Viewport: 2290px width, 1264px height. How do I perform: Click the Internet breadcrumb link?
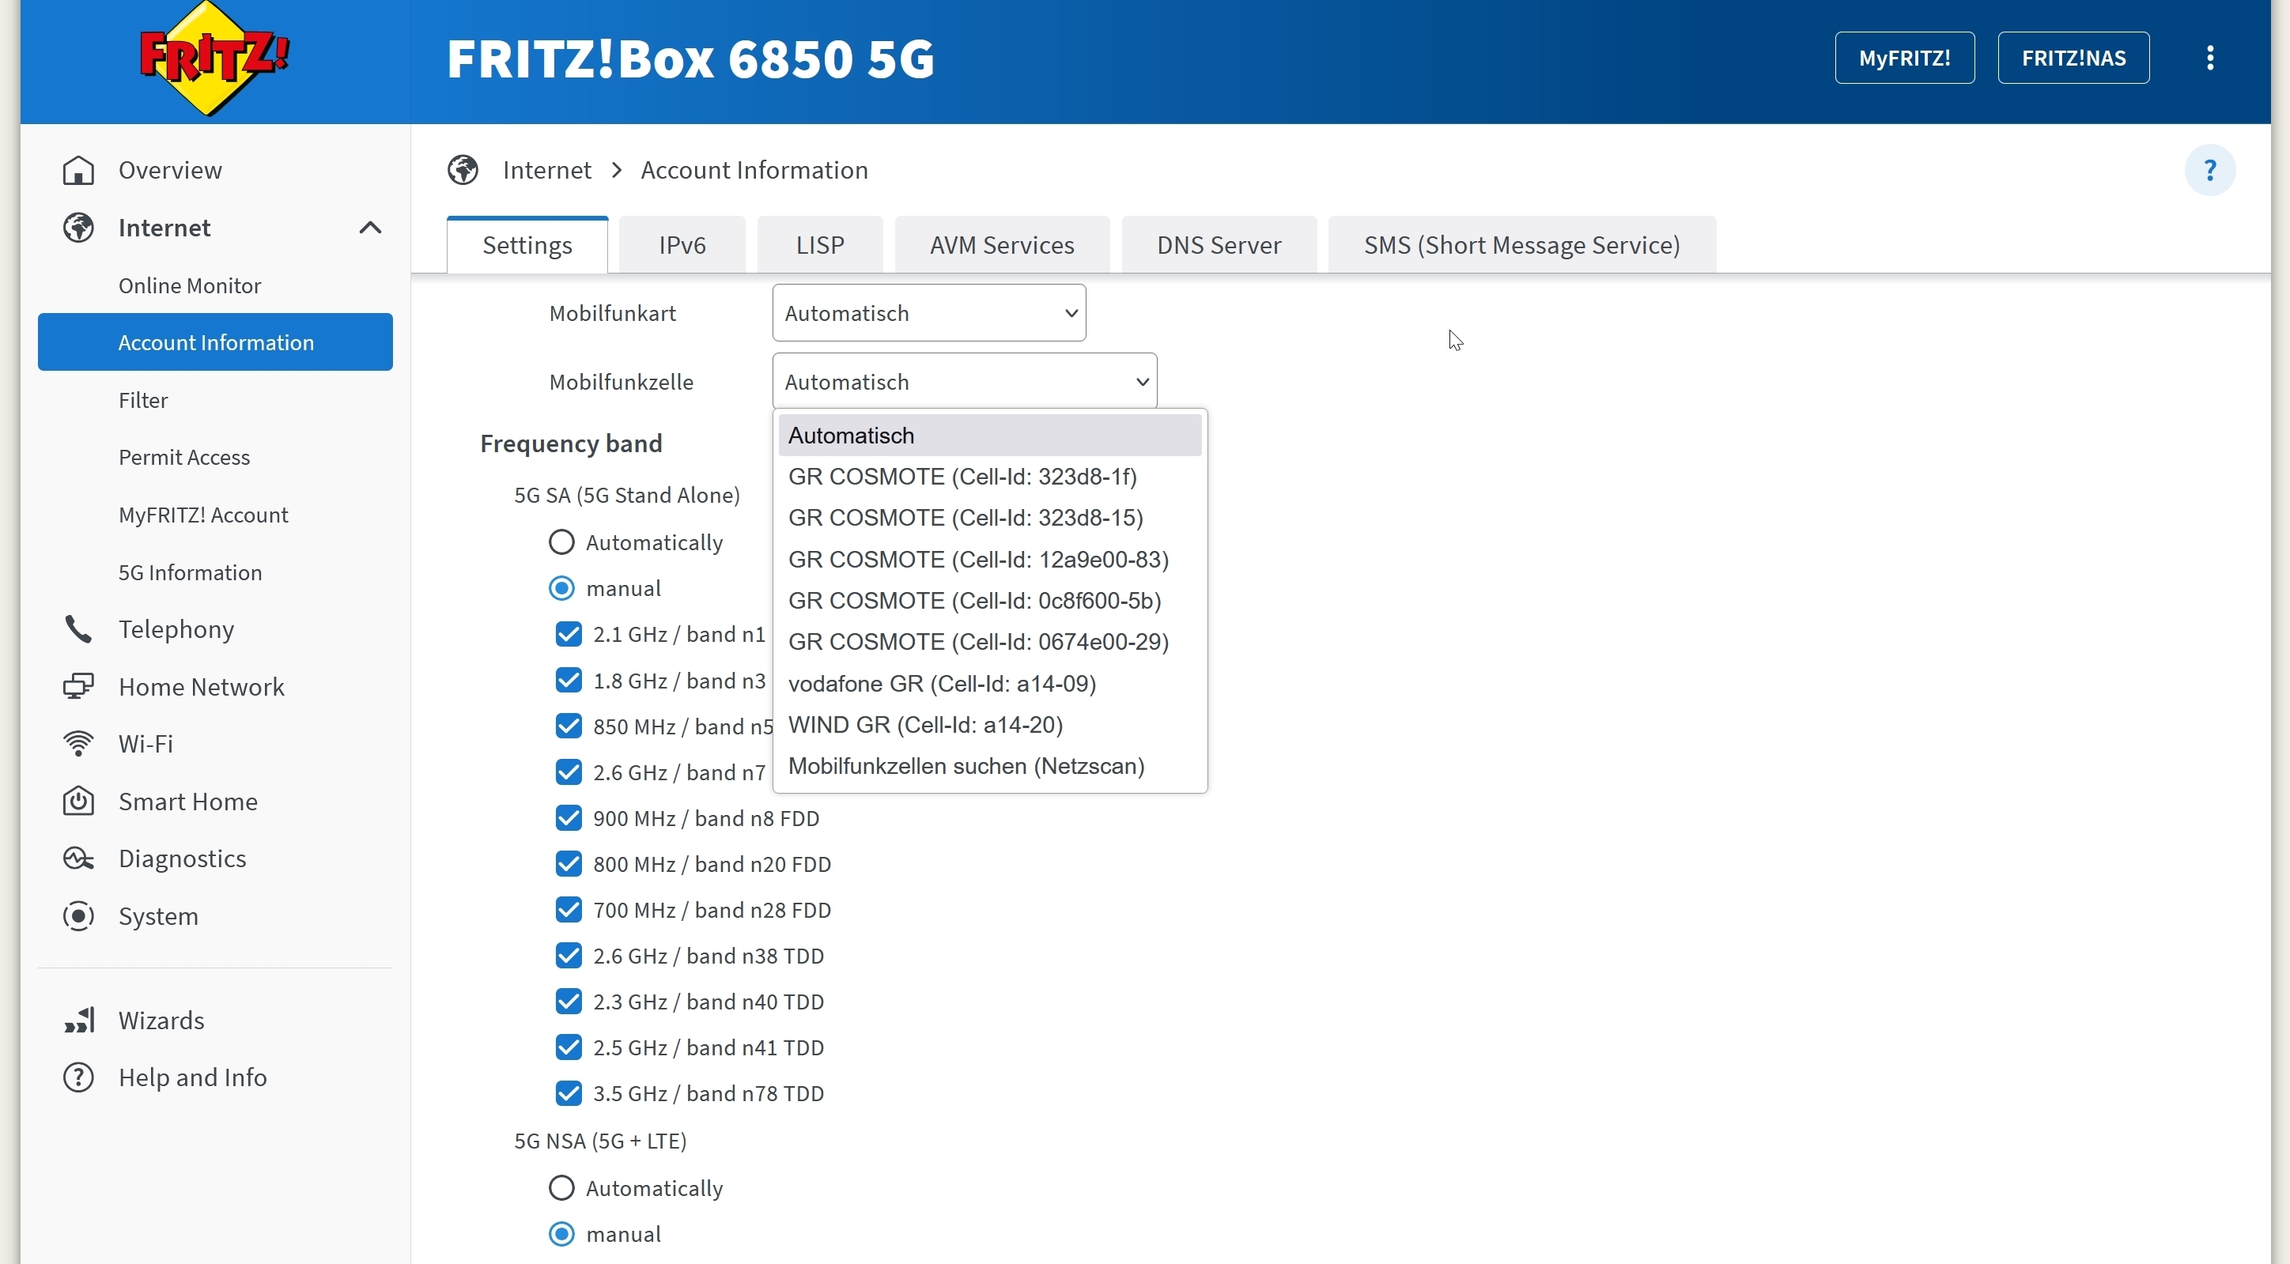(546, 170)
